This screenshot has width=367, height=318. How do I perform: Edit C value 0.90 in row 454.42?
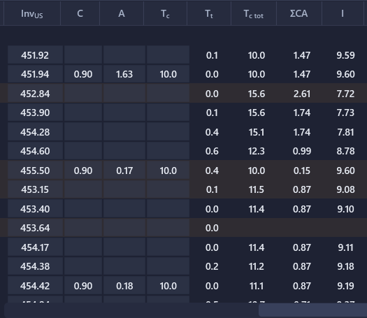click(83, 285)
